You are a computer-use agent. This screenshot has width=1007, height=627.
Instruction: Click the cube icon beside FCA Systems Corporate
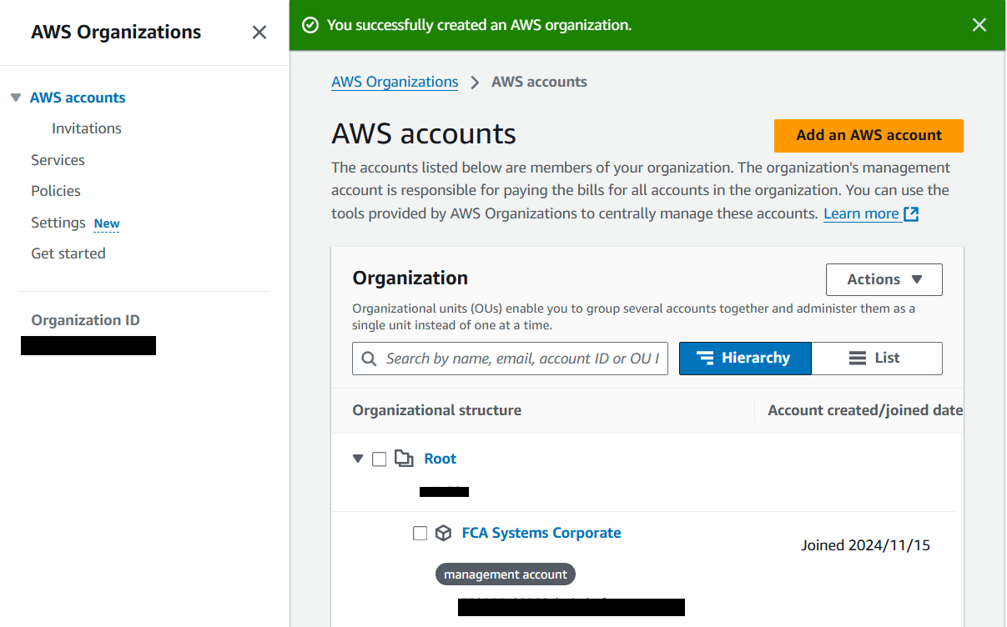[x=444, y=534]
